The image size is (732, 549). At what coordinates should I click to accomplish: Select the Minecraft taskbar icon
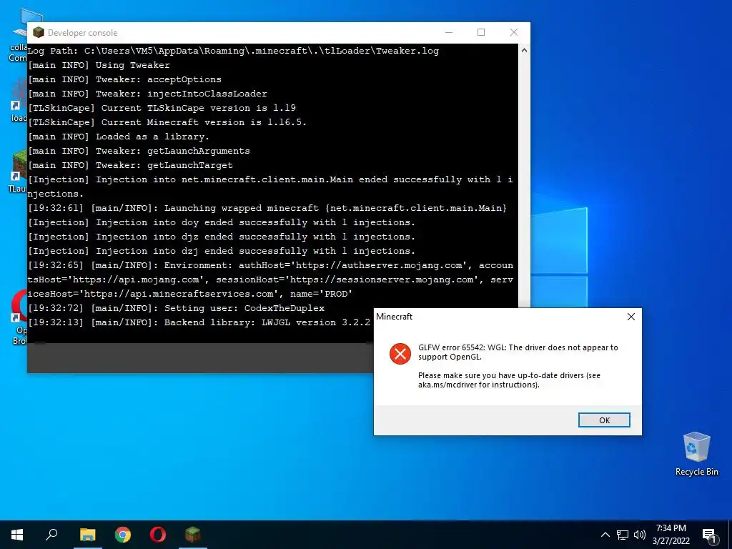coord(193,535)
